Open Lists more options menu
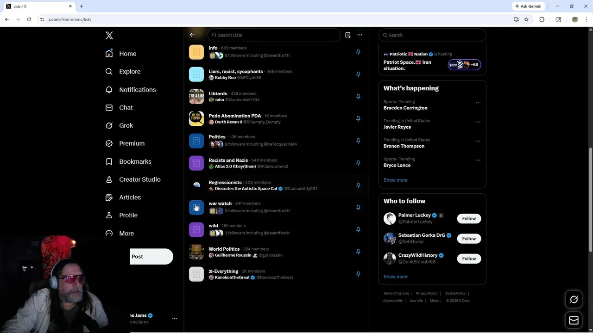 (x=360, y=35)
